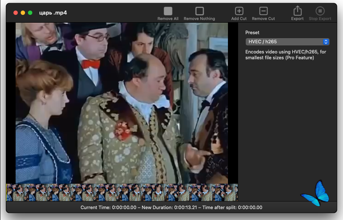Click the 'Encodes video using HVEC/h265' description
Image resolution: width=343 pixels, height=220 pixels.
[286, 55]
